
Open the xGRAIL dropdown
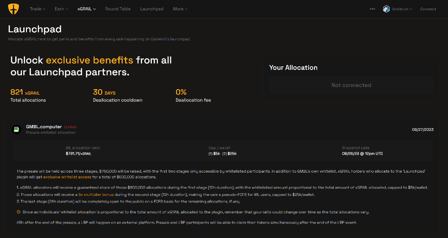(86, 9)
